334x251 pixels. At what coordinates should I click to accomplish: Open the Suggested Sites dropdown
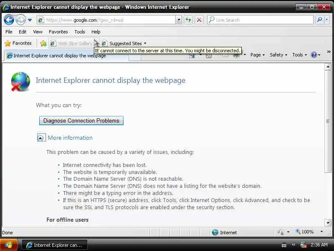point(124,44)
